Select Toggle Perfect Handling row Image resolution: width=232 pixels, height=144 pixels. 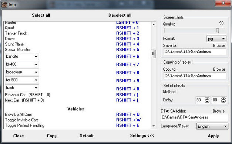click(24, 125)
